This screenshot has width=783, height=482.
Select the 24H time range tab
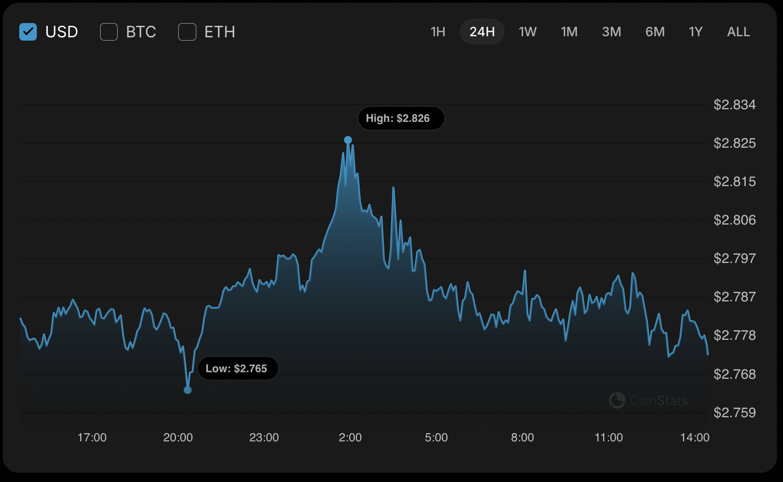coord(482,32)
